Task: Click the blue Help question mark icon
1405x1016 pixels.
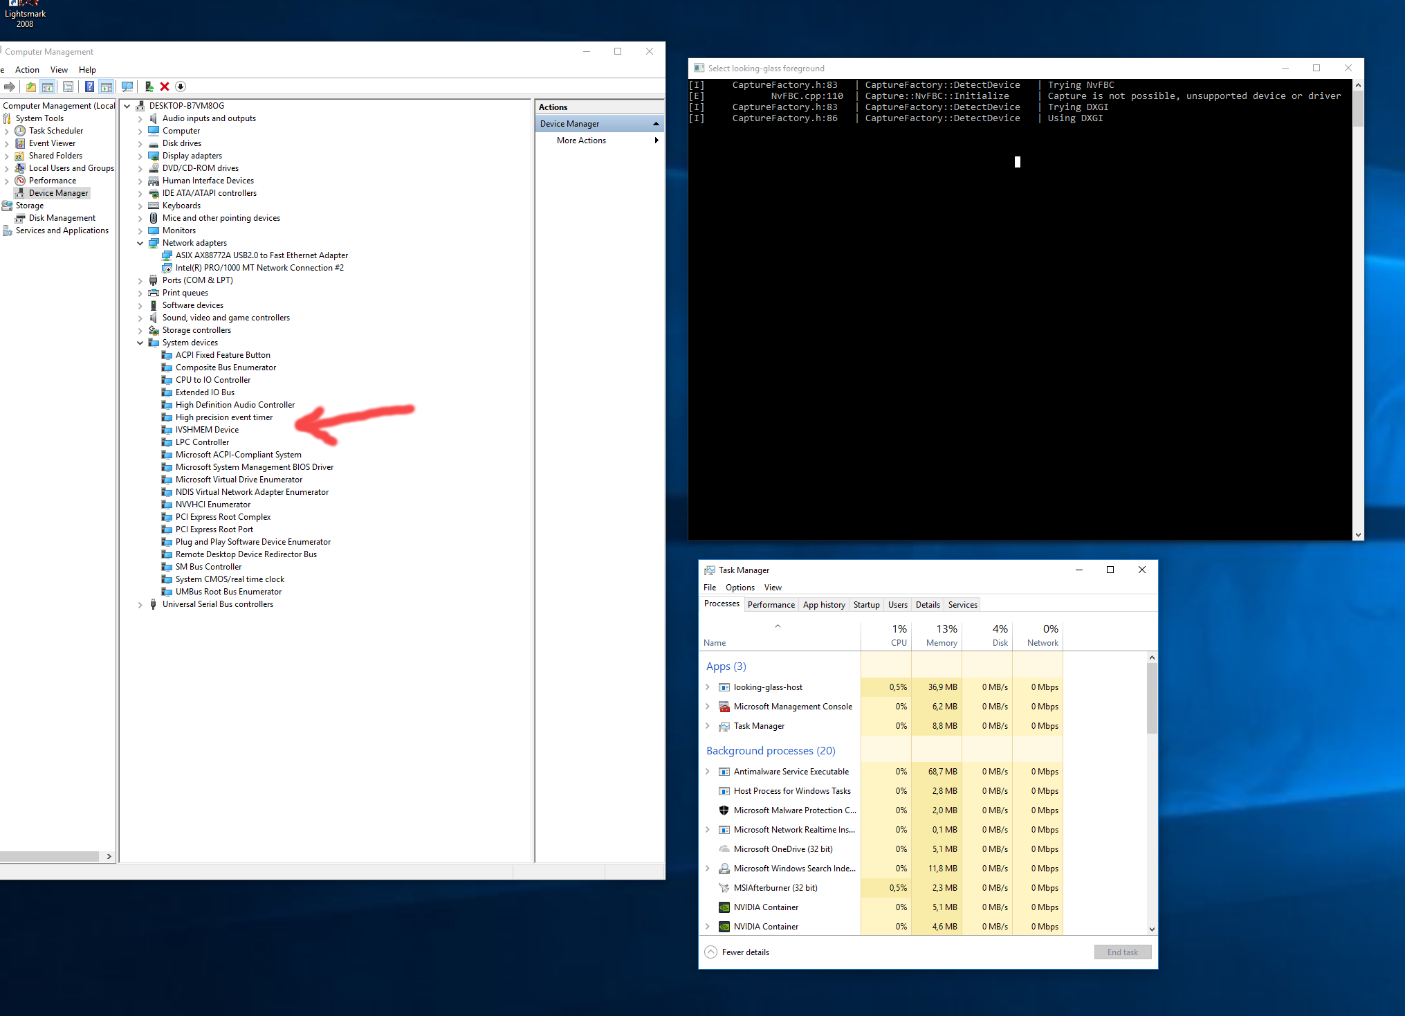Action: pyautogui.click(x=89, y=87)
